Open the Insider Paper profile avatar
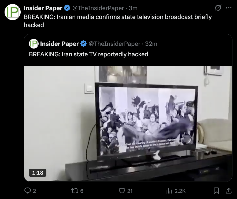 (13, 12)
